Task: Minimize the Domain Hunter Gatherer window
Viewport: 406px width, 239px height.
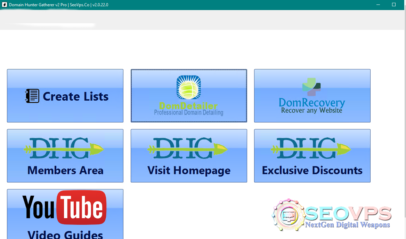Action: [x=378, y=5]
